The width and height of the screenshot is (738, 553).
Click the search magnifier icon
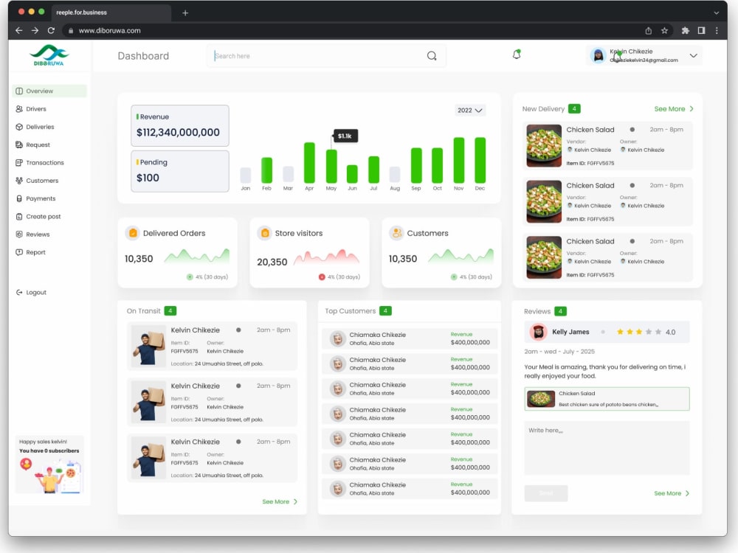point(432,56)
